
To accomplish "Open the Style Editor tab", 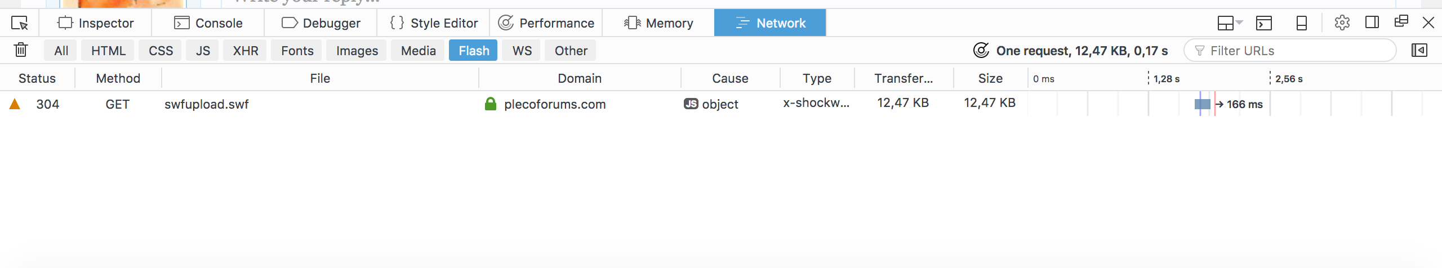I will coord(434,23).
